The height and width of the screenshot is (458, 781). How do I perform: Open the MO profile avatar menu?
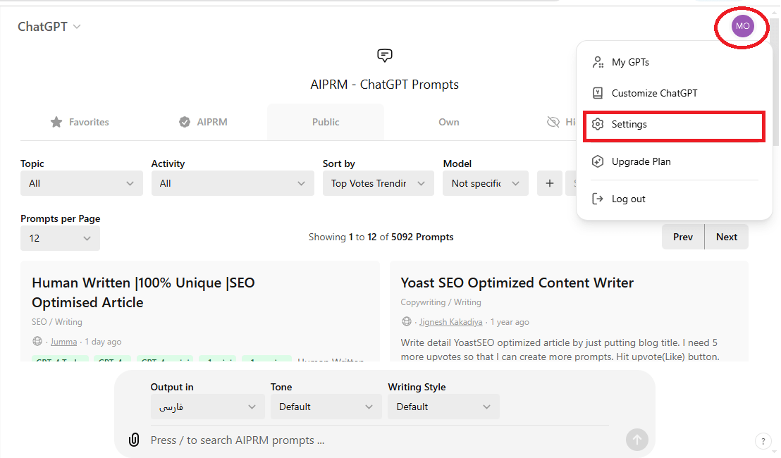[742, 26]
